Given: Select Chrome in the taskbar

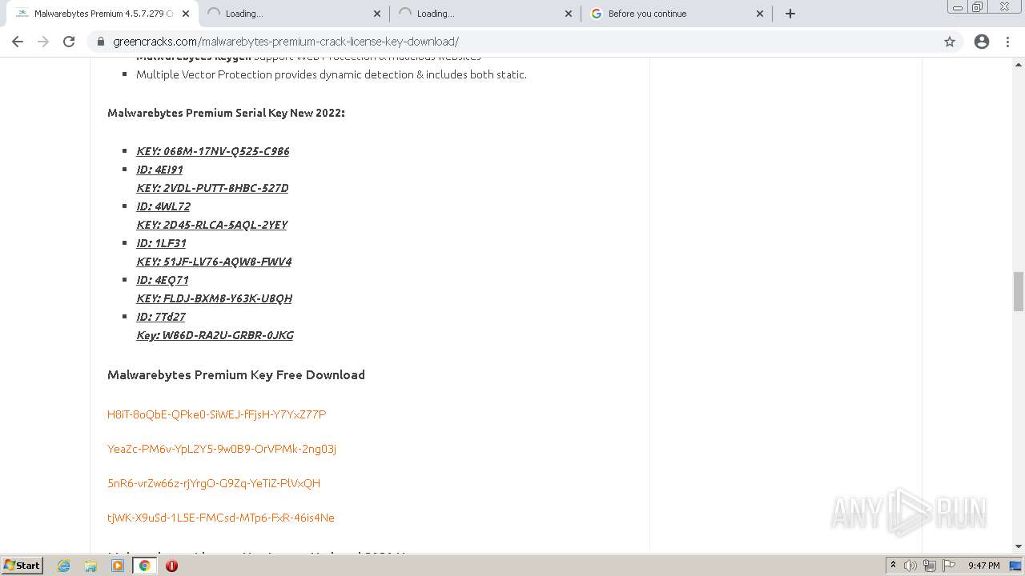Looking at the screenshot, I should tap(144, 566).
